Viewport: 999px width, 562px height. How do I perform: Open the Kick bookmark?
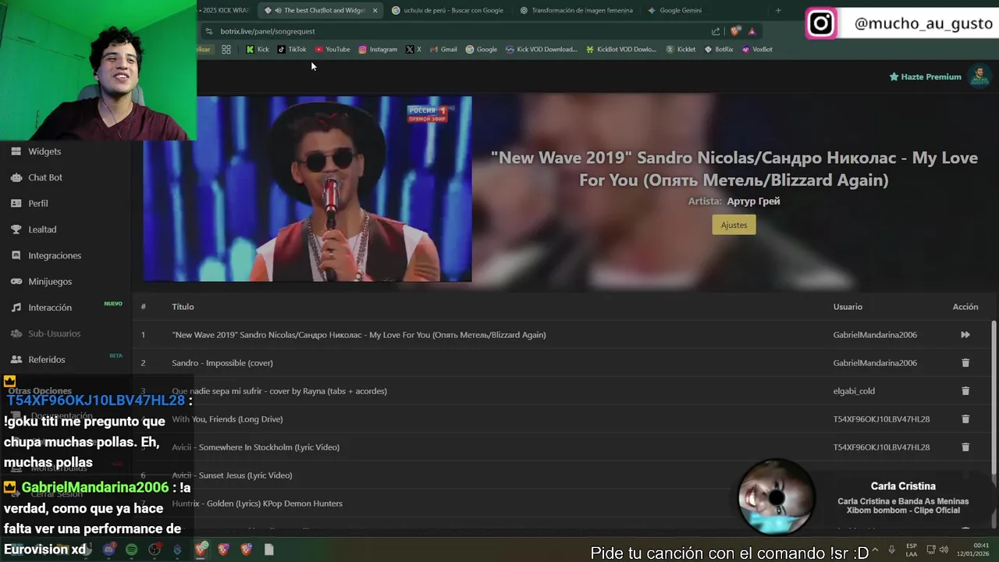pyautogui.click(x=258, y=49)
